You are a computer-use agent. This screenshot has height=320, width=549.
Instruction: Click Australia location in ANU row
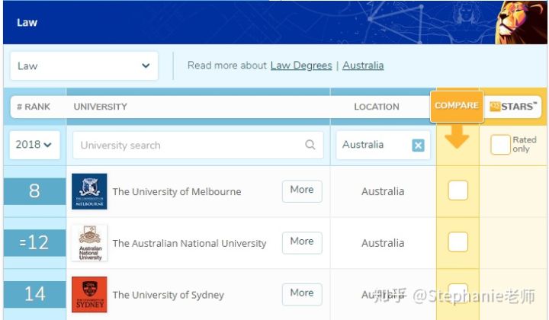tap(383, 243)
